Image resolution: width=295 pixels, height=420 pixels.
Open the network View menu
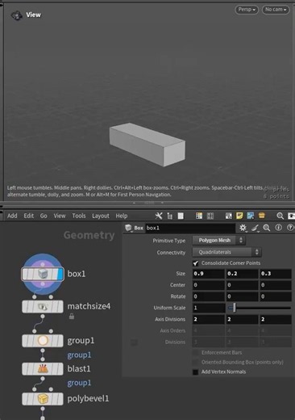60,216
